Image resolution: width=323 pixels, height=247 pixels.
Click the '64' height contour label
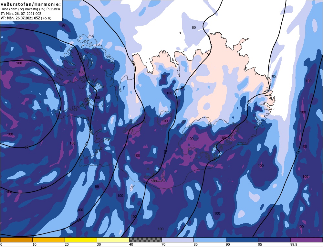point(87,144)
